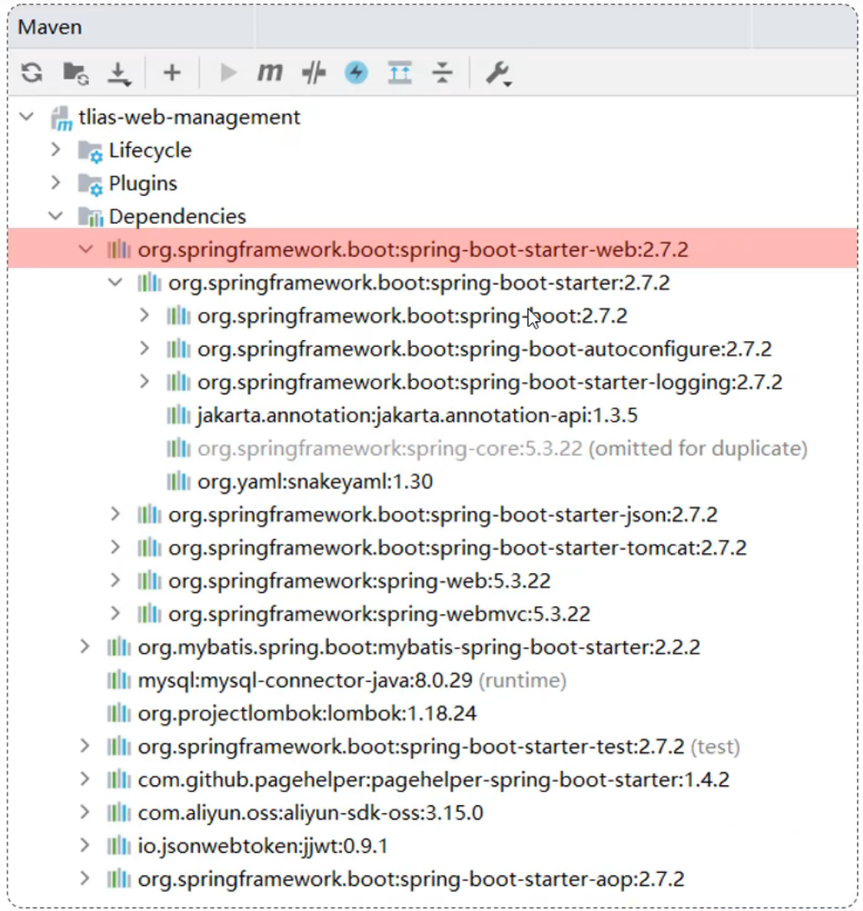Expand spring-boot-starter-tomcat:2.7.2 dependency
Screen dimensions: 863x911
[x=115, y=547]
